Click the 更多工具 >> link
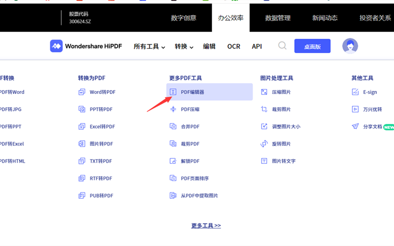The height and width of the screenshot is (246, 394). [x=206, y=226]
